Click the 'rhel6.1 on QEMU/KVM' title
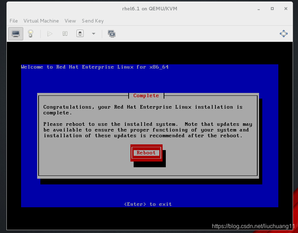The image size is (298, 233). click(150, 9)
